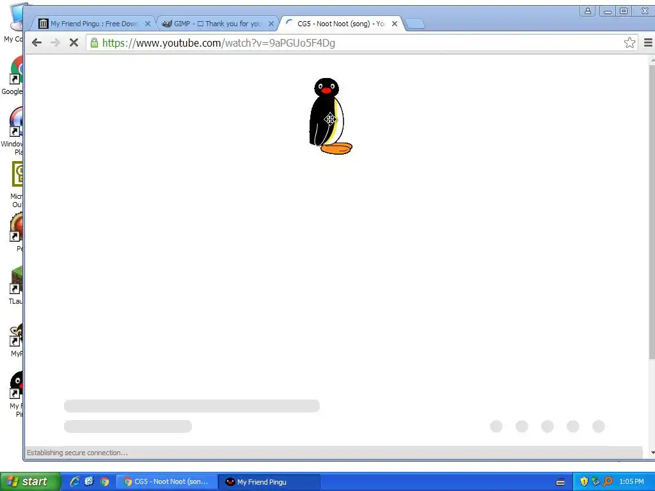Switch to the GIMP Thank you tab
This screenshot has width=655, height=491.
[x=217, y=24]
